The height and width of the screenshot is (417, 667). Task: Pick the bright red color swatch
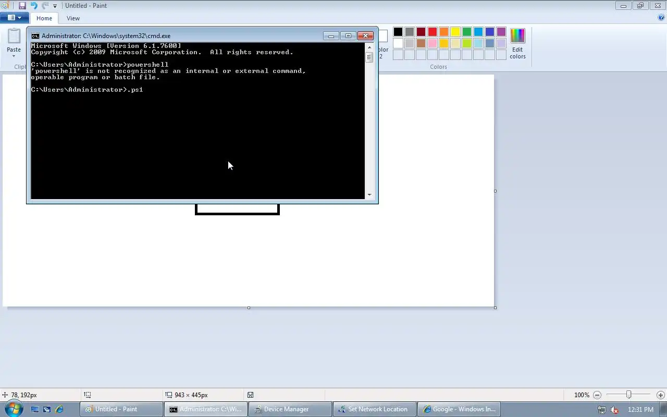coord(433,32)
